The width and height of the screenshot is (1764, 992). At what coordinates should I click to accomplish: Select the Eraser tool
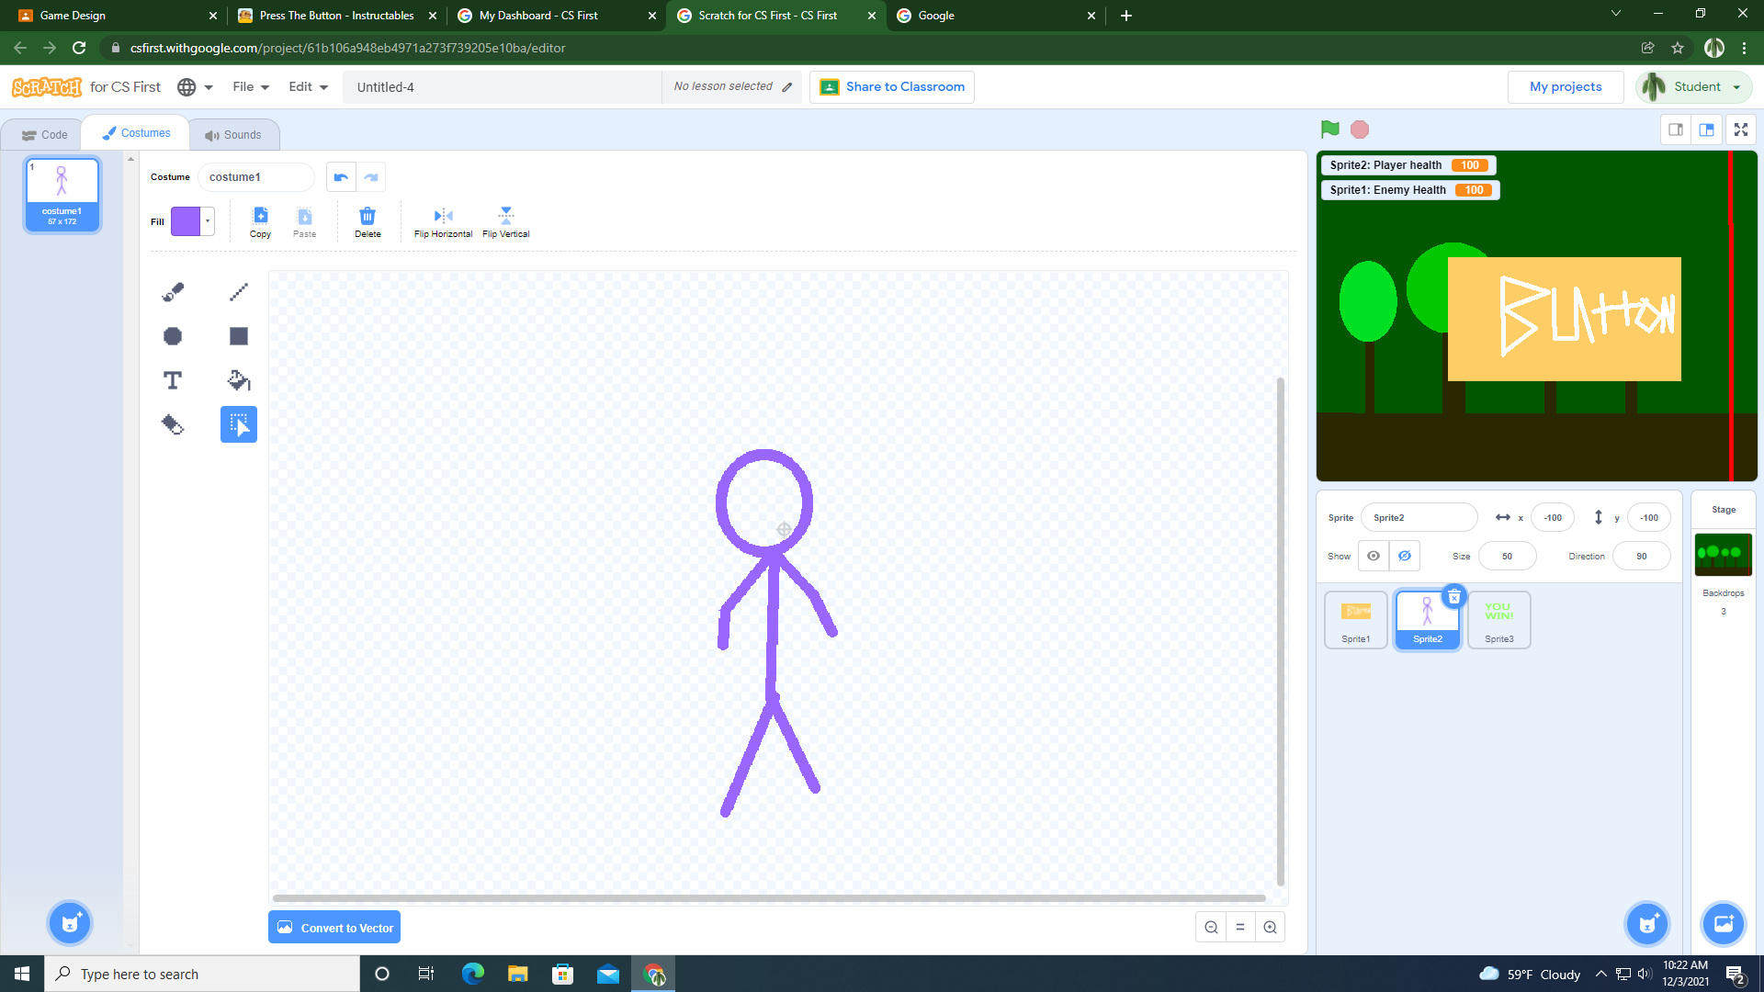pos(173,424)
